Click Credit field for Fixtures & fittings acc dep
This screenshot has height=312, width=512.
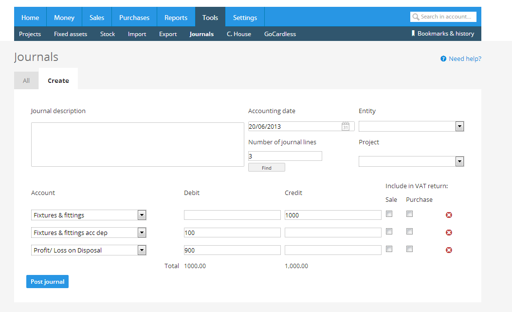(x=333, y=233)
